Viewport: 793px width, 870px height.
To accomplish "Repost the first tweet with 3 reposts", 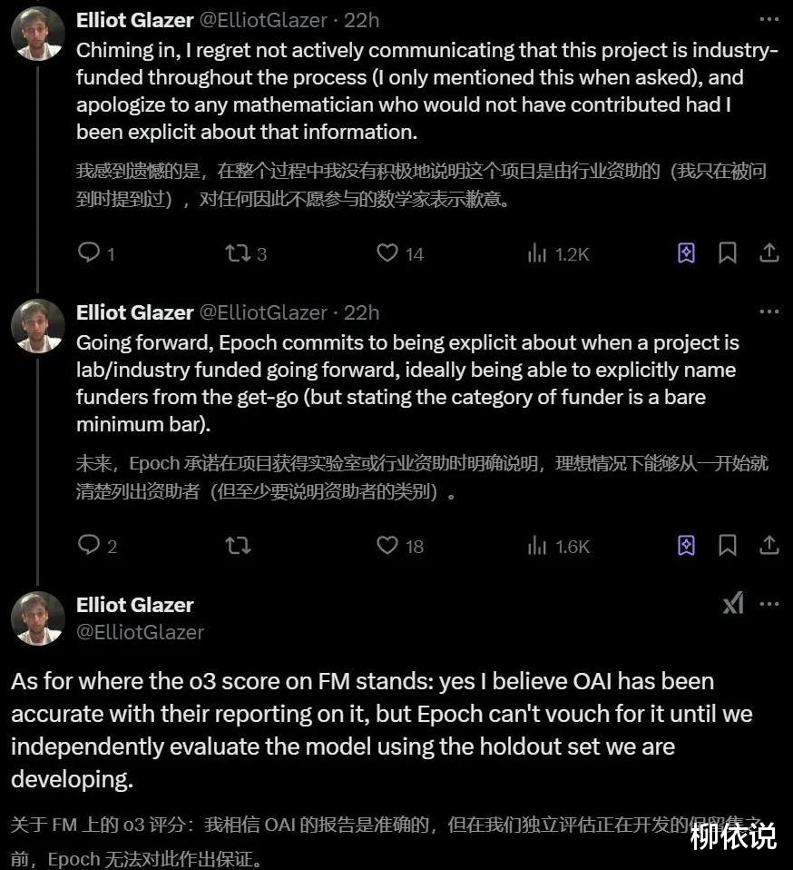I will point(238,252).
